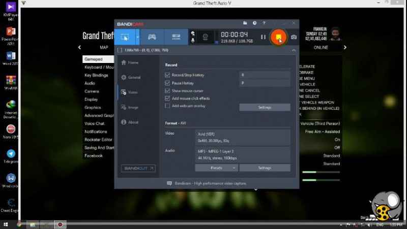
Task: Click the BANDICUT link button
Action: pyautogui.click(x=138, y=169)
